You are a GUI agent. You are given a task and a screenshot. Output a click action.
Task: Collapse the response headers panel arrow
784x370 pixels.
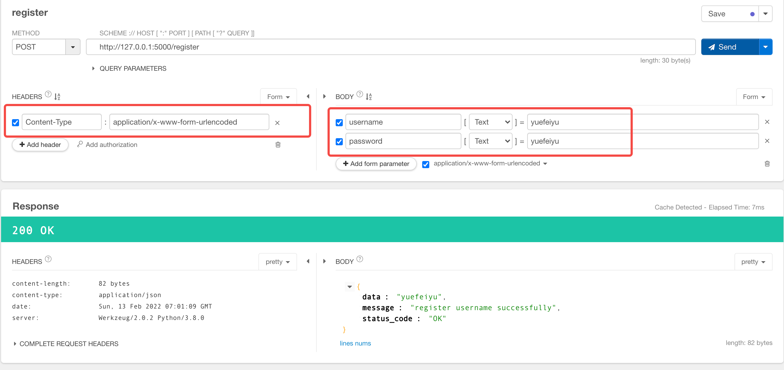click(x=308, y=261)
